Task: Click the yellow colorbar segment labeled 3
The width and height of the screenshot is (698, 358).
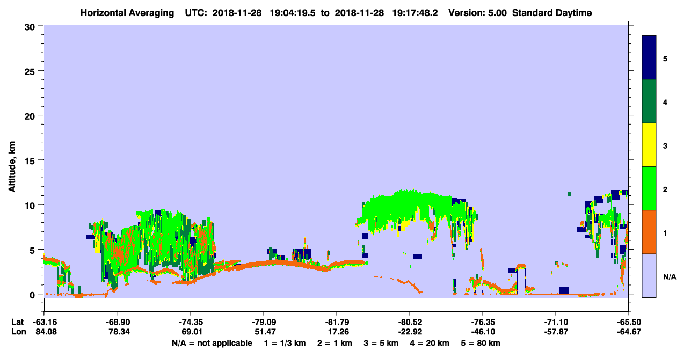Action: (x=649, y=145)
